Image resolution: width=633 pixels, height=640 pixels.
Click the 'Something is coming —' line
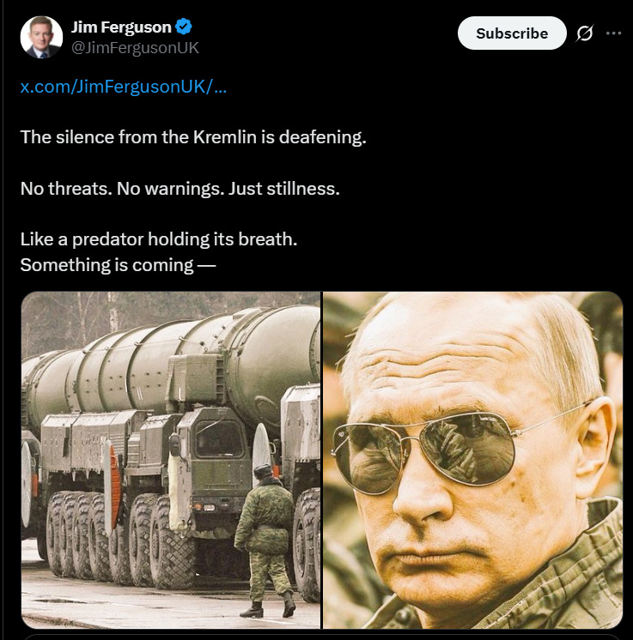tap(118, 265)
